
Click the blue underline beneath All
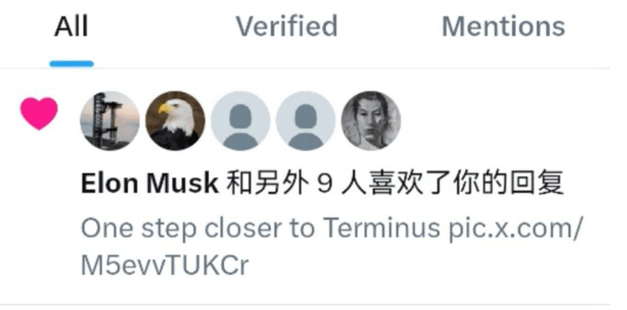pos(72,64)
